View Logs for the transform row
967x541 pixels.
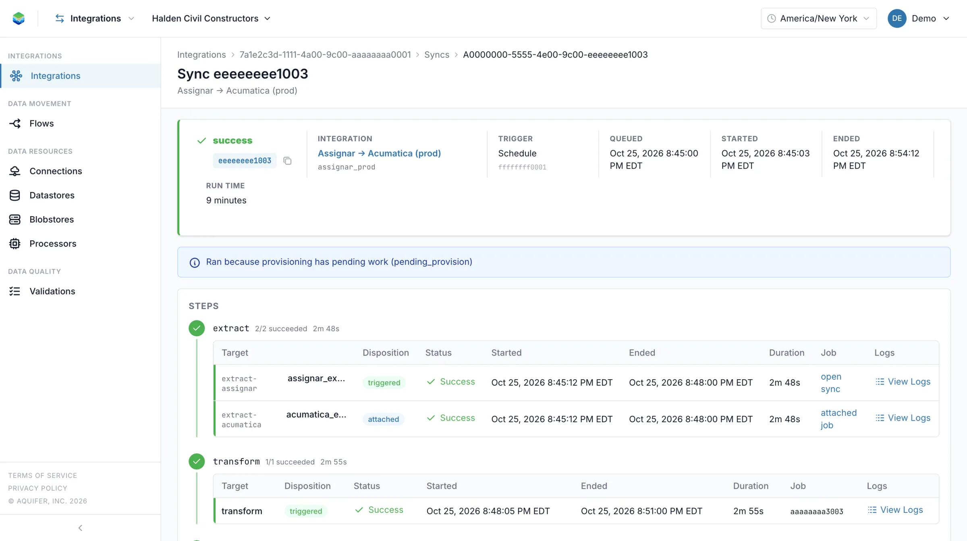pyautogui.click(x=895, y=510)
